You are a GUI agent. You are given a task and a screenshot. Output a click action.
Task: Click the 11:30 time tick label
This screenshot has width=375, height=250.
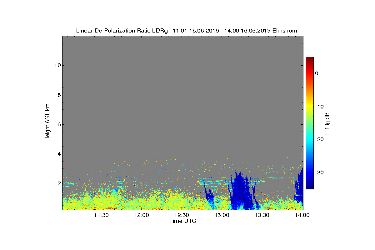(101, 215)
